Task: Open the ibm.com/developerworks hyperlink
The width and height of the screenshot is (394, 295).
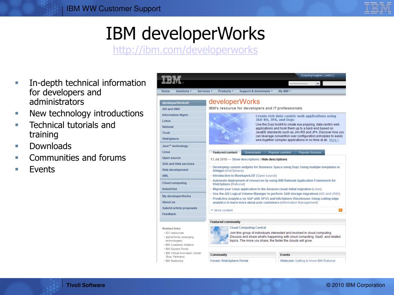Action: click(x=185, y=50)
